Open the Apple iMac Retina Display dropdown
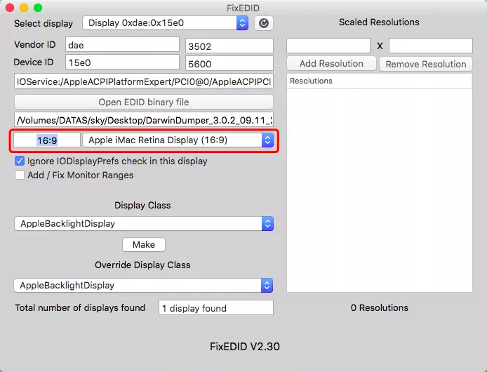 [x=178, y=140]
